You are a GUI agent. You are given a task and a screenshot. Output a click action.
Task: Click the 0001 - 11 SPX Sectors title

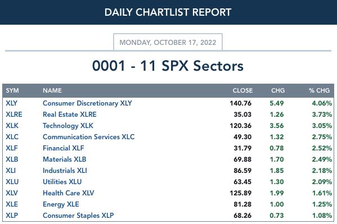[168, 66]
